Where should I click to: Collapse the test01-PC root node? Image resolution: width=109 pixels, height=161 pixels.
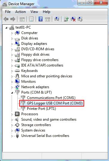6,28
